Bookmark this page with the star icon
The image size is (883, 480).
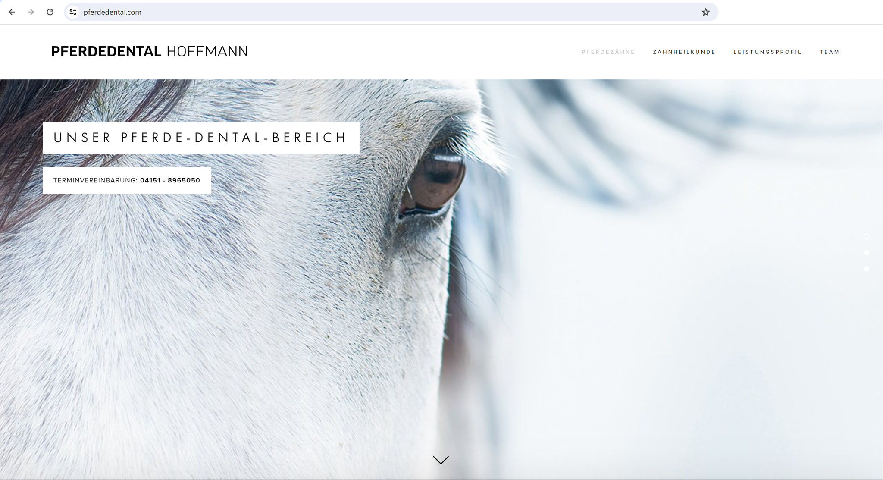tap(705, 12)
